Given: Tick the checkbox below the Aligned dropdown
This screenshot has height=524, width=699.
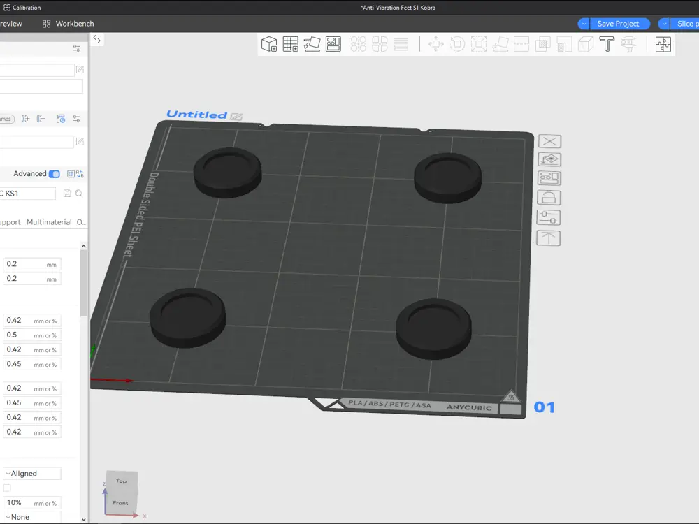Looking at the screenshot, I should [x=7, y=488].
